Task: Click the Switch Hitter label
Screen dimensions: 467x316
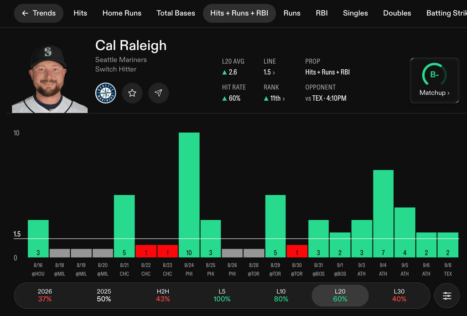Action: (x=116, y=69)
